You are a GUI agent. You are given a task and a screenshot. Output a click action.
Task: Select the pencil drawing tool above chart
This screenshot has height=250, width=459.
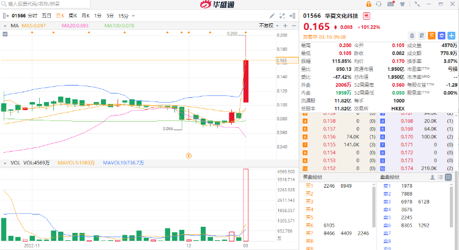tap(272, 16)
